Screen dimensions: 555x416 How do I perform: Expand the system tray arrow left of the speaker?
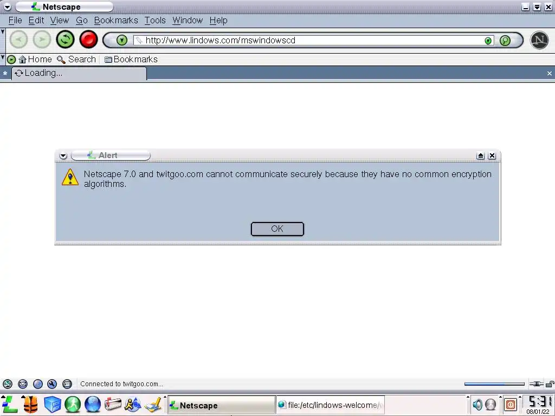[468, 397]
